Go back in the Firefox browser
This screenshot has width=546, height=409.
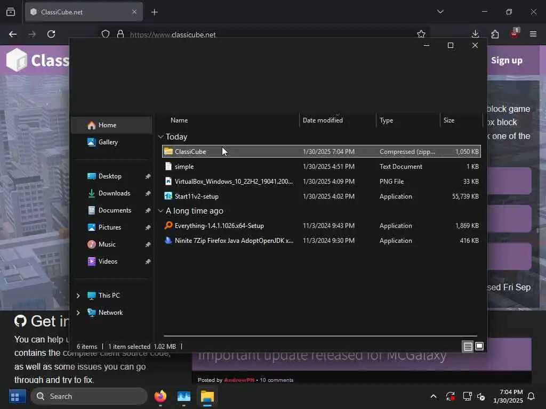coord(13,34)
